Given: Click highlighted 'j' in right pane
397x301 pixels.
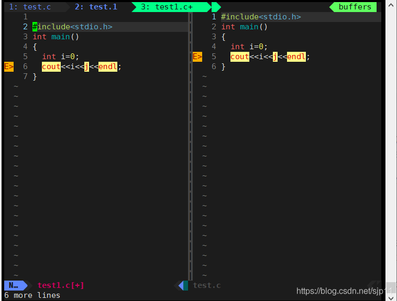Looking at the screenshot, I should tap(275, 57).
